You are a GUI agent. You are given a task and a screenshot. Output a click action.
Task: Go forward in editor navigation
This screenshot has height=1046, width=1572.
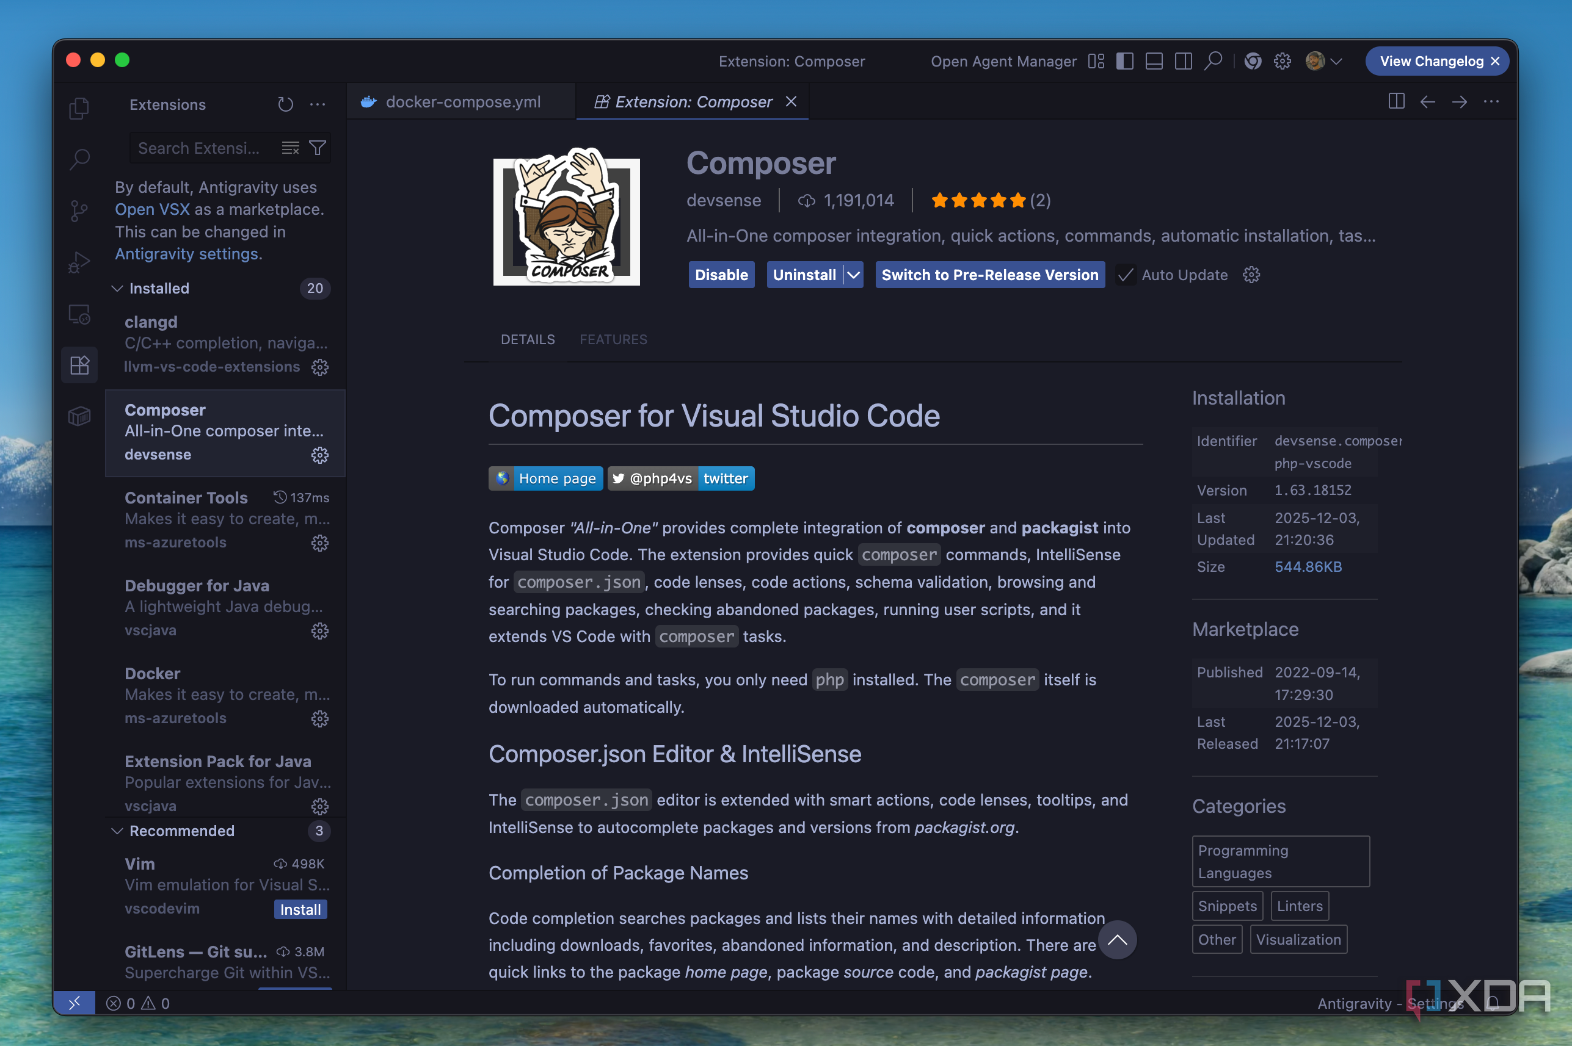click(1460, 101)
